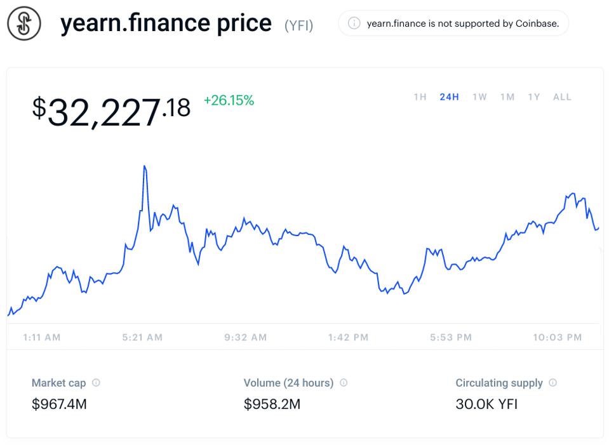
Task: Click the 1:11 AM time axis label
Action: coord(42,338)
